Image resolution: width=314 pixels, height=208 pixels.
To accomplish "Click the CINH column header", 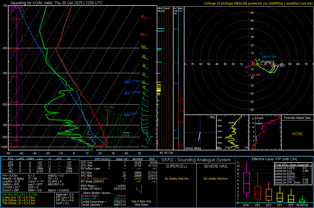I will (x=30, y=159).
